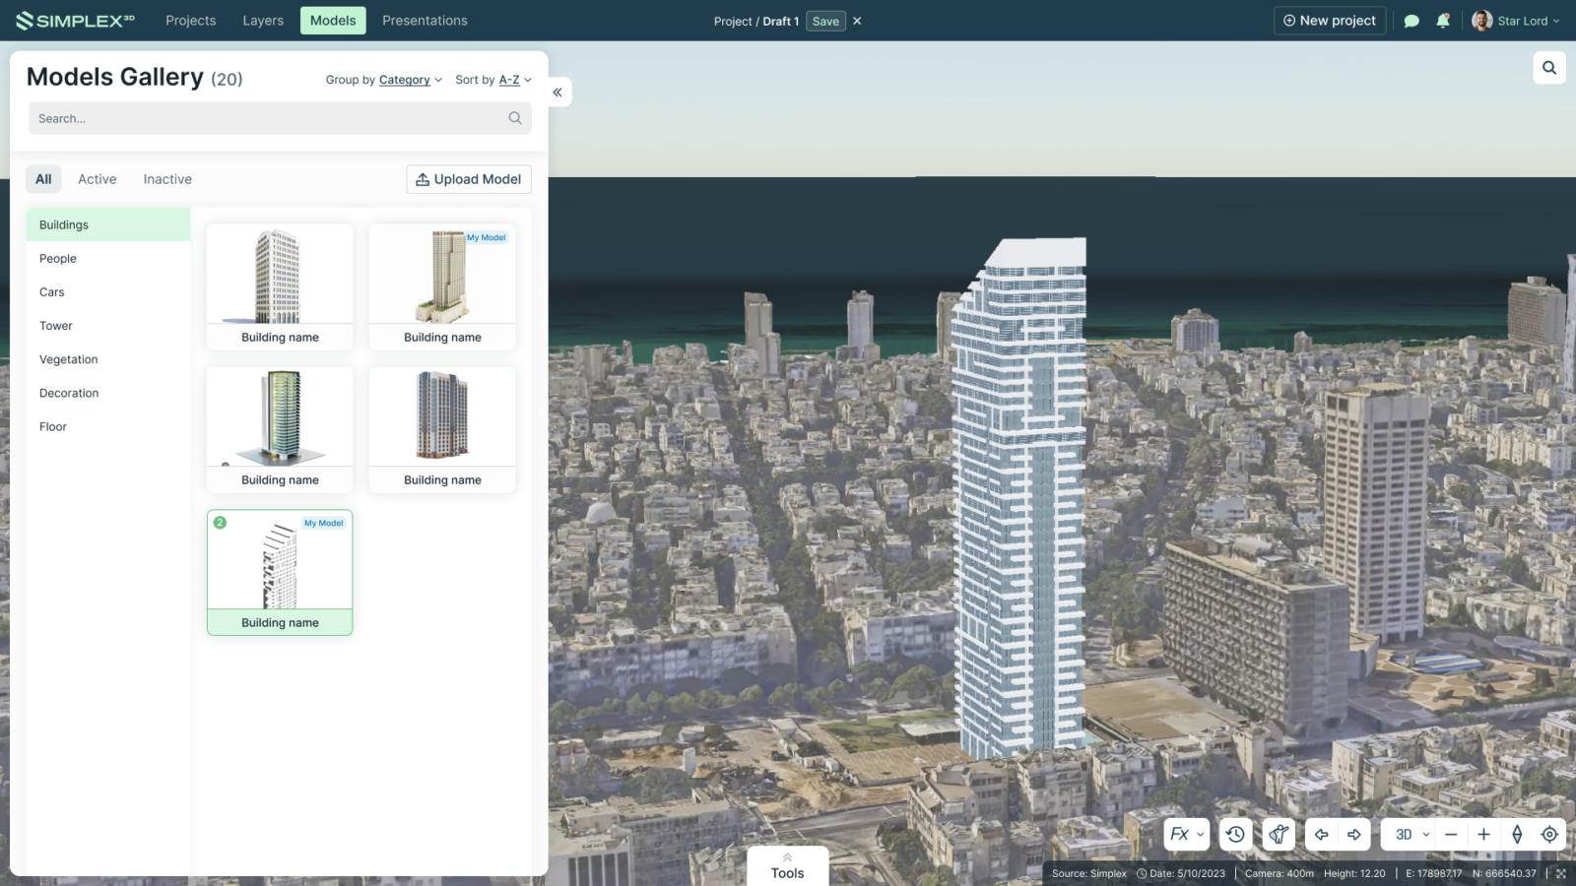Select the Vegetation category
Screen dimensions: 1576x886
tap(69, 359)
